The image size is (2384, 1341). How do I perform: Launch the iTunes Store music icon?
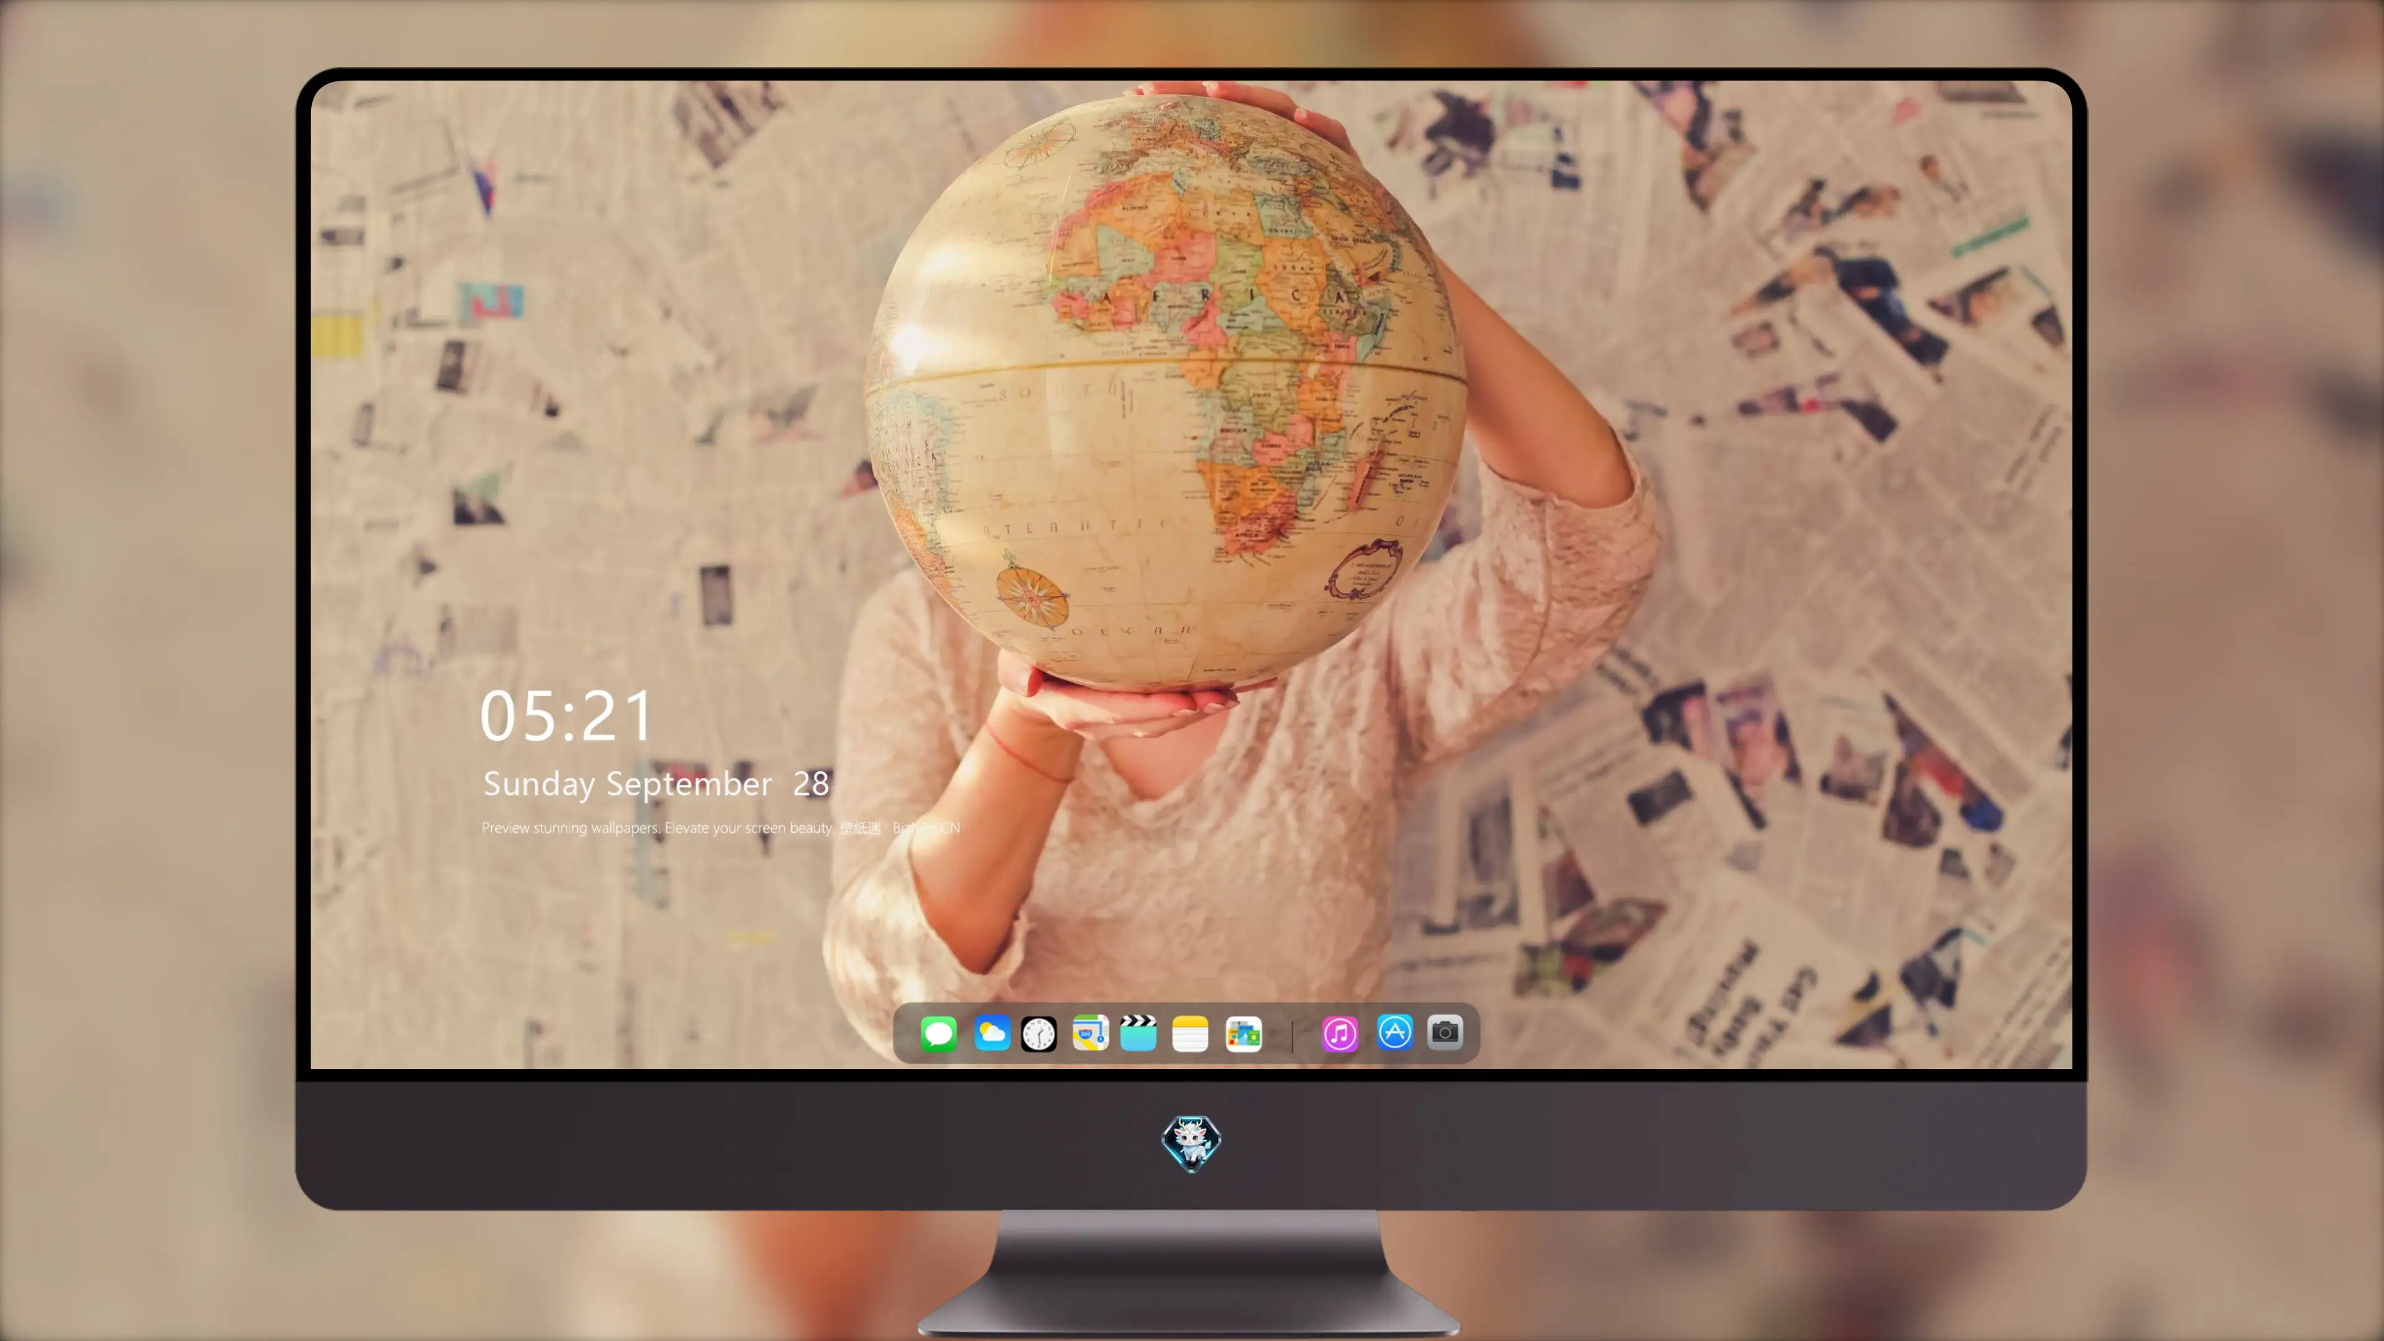[x=1340, y=1033]
